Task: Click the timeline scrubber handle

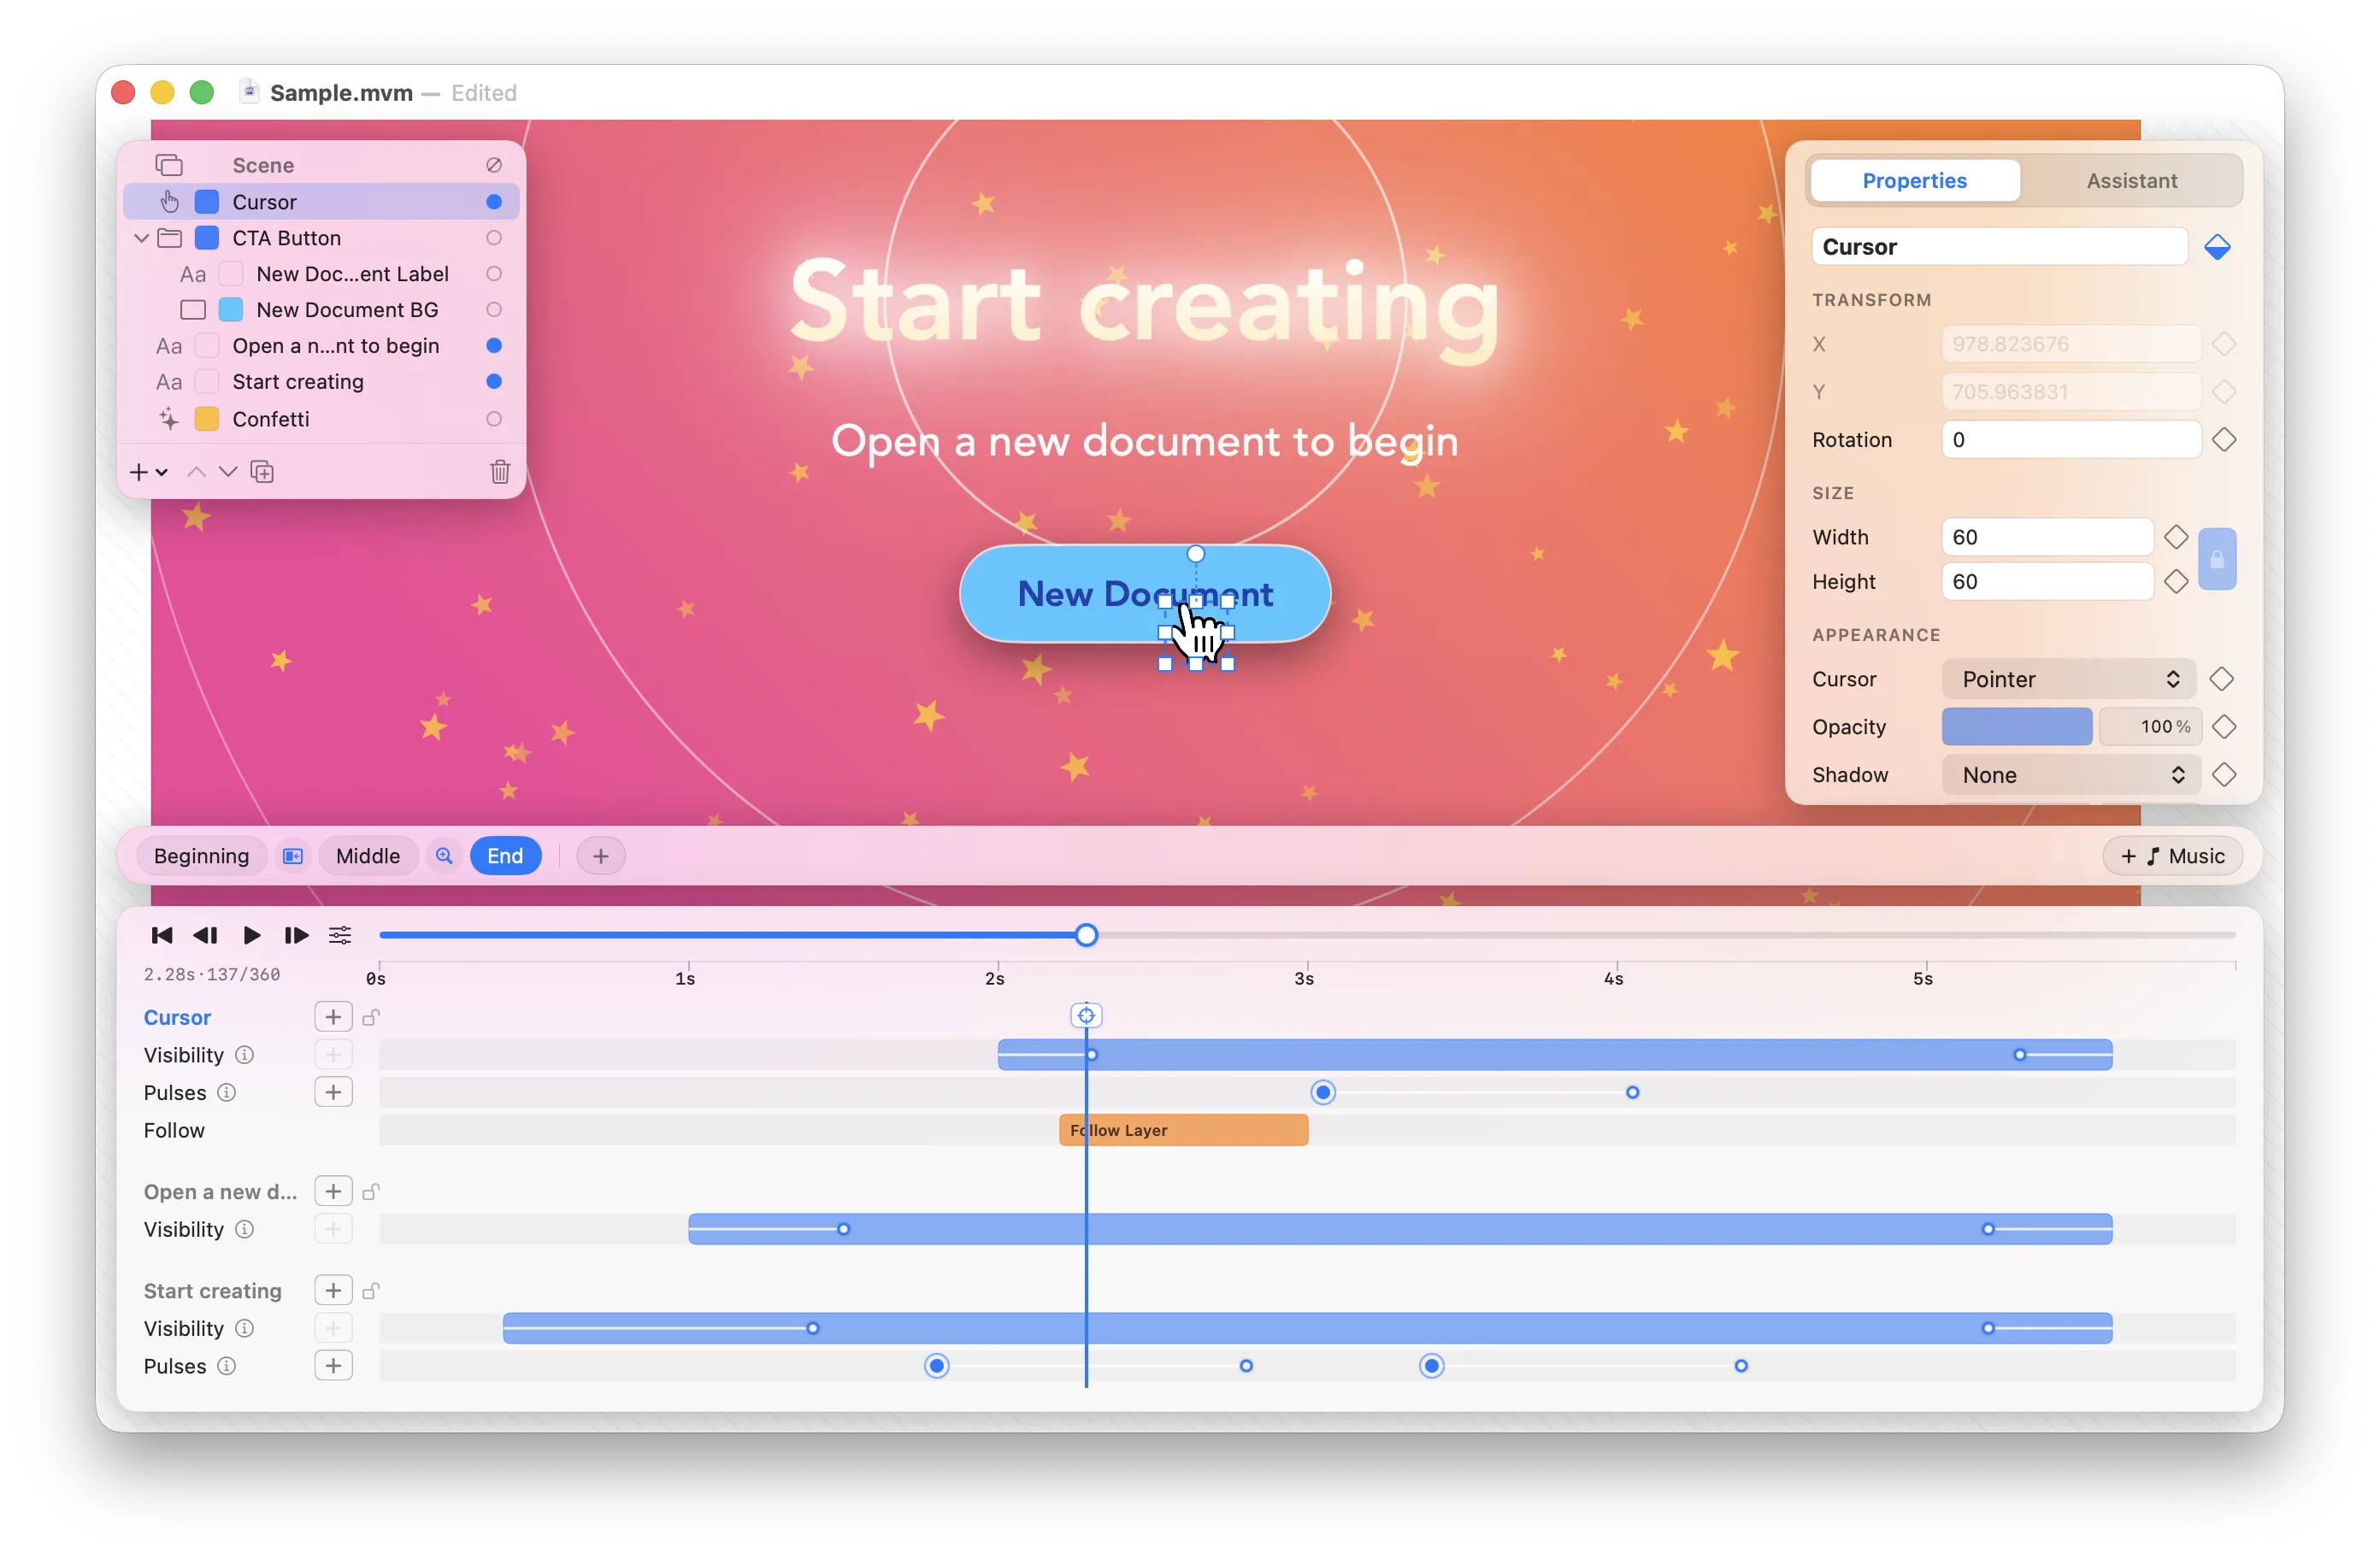Action: click(1086, 935)
